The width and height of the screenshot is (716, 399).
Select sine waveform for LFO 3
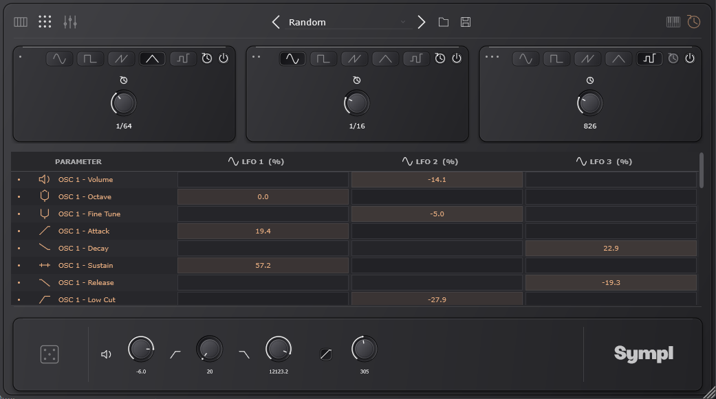[x=525, y=58]
